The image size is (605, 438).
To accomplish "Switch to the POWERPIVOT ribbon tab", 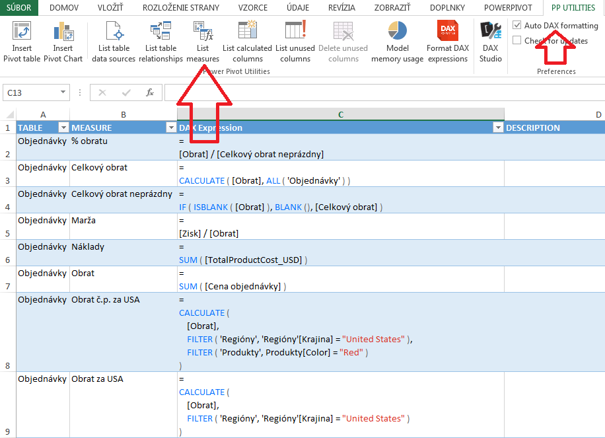I will 508,8.
